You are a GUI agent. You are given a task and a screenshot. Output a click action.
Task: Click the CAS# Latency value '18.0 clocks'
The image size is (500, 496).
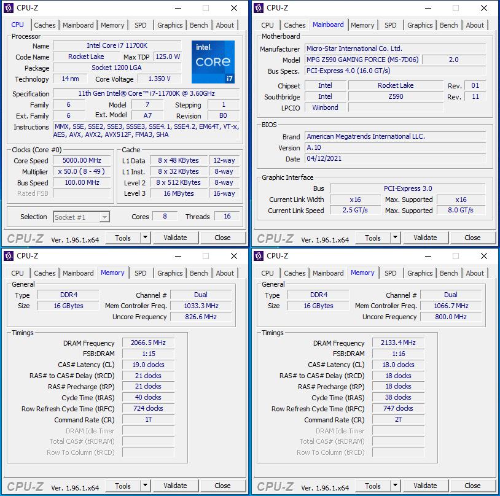(x=398, y=365)
